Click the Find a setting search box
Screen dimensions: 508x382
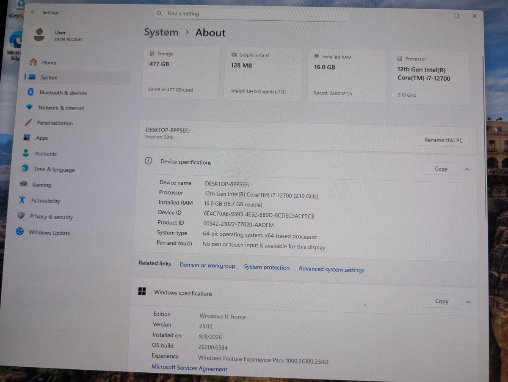click(x=251, y=14)
